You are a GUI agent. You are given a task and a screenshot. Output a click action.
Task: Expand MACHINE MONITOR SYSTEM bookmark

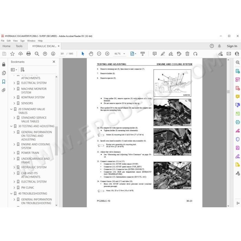coord(14,89)
